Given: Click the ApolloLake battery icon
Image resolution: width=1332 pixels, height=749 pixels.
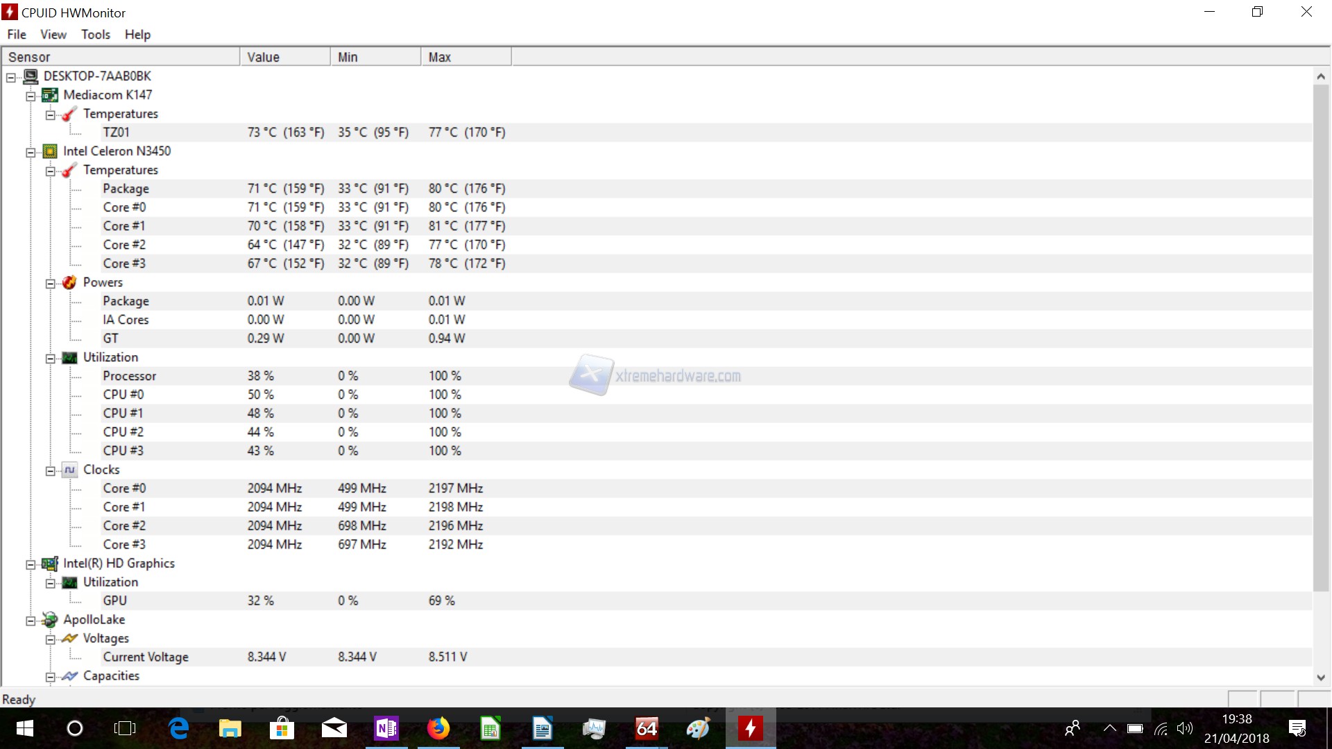Looking at the screenshot, I should [50, 620].
